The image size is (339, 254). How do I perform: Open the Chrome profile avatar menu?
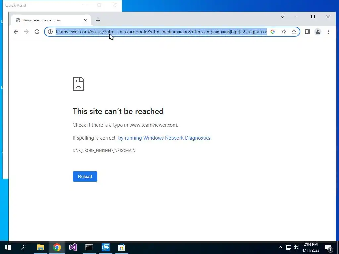[x=317, y=32]
